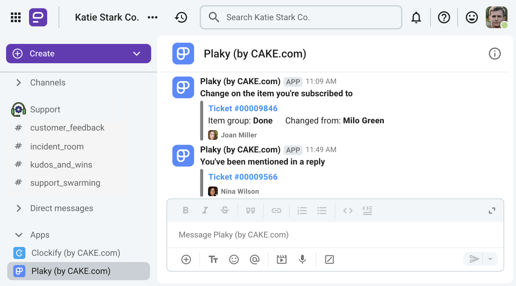Toggle the bulleted list formatting
Screen dimensions: 516x286
click(x=322, y=210)
